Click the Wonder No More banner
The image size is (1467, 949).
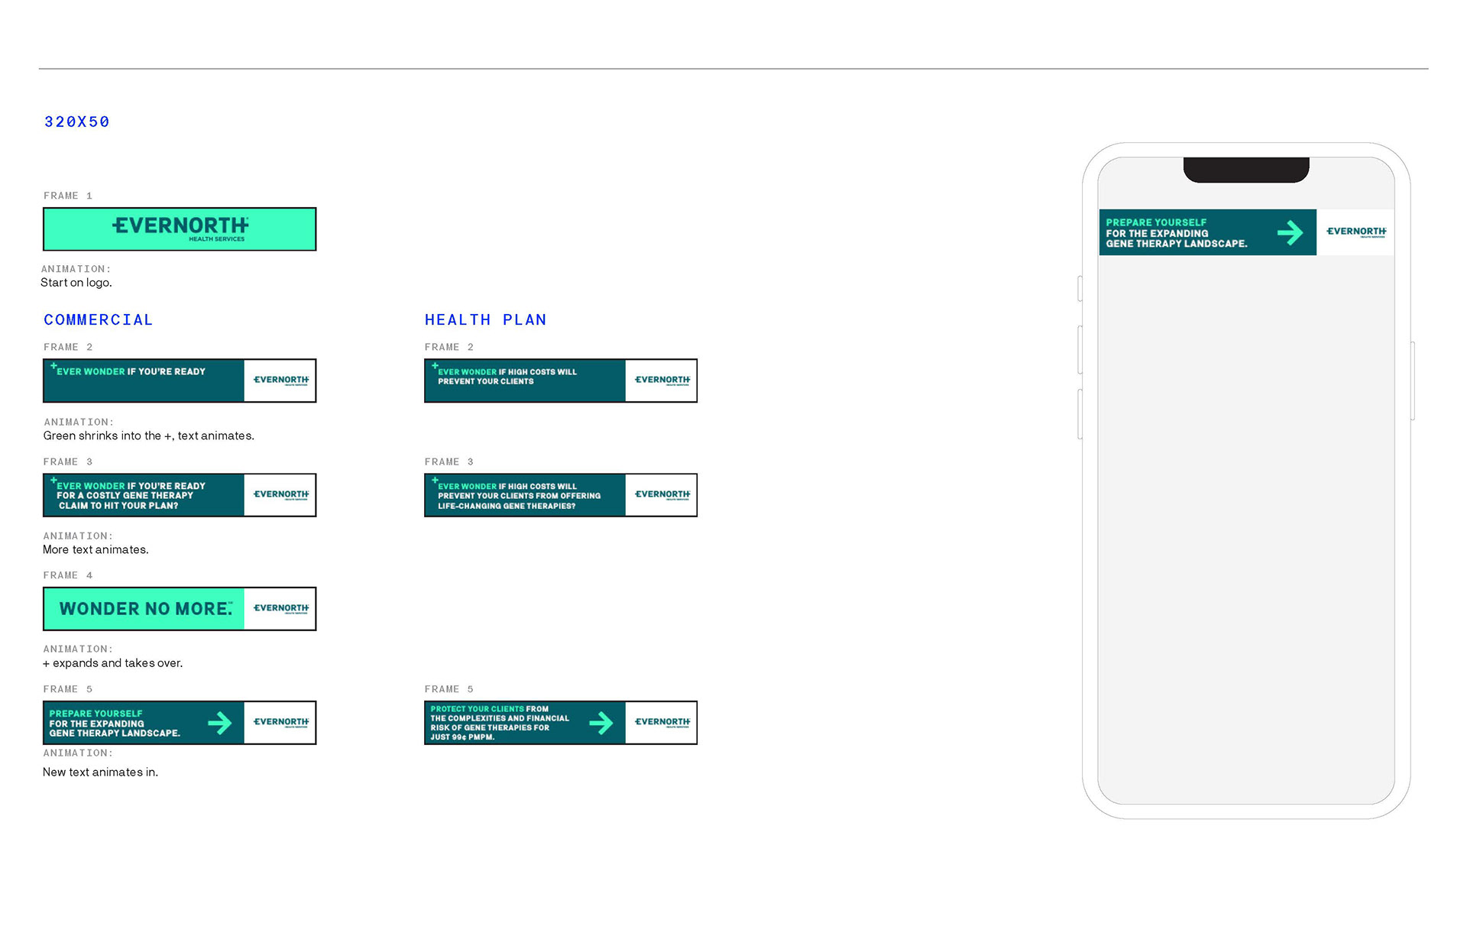180,609
